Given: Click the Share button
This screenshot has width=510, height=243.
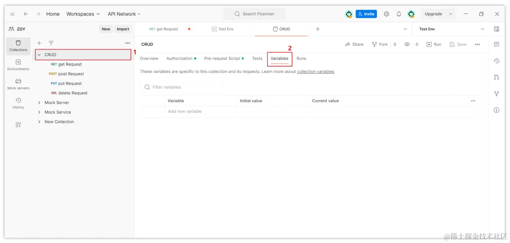Looking at the screenshot, I should [x=354, y=44].
